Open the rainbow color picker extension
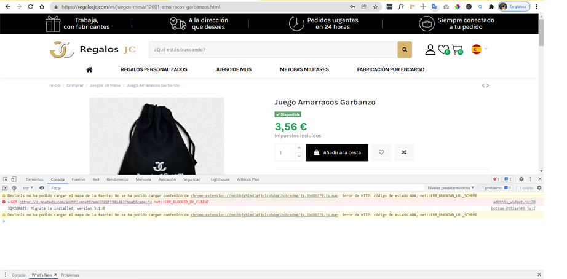The width and height of the screenshot is (567, 279). [x=458, y=7]
